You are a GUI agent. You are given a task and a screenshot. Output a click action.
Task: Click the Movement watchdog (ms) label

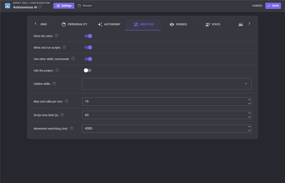pyautogui.click(x=51, y=128)
